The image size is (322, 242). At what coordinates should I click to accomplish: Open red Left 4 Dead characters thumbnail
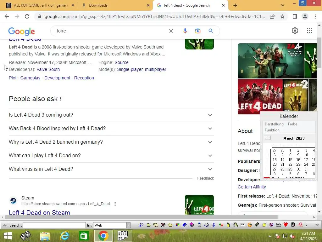click(260, 97)
